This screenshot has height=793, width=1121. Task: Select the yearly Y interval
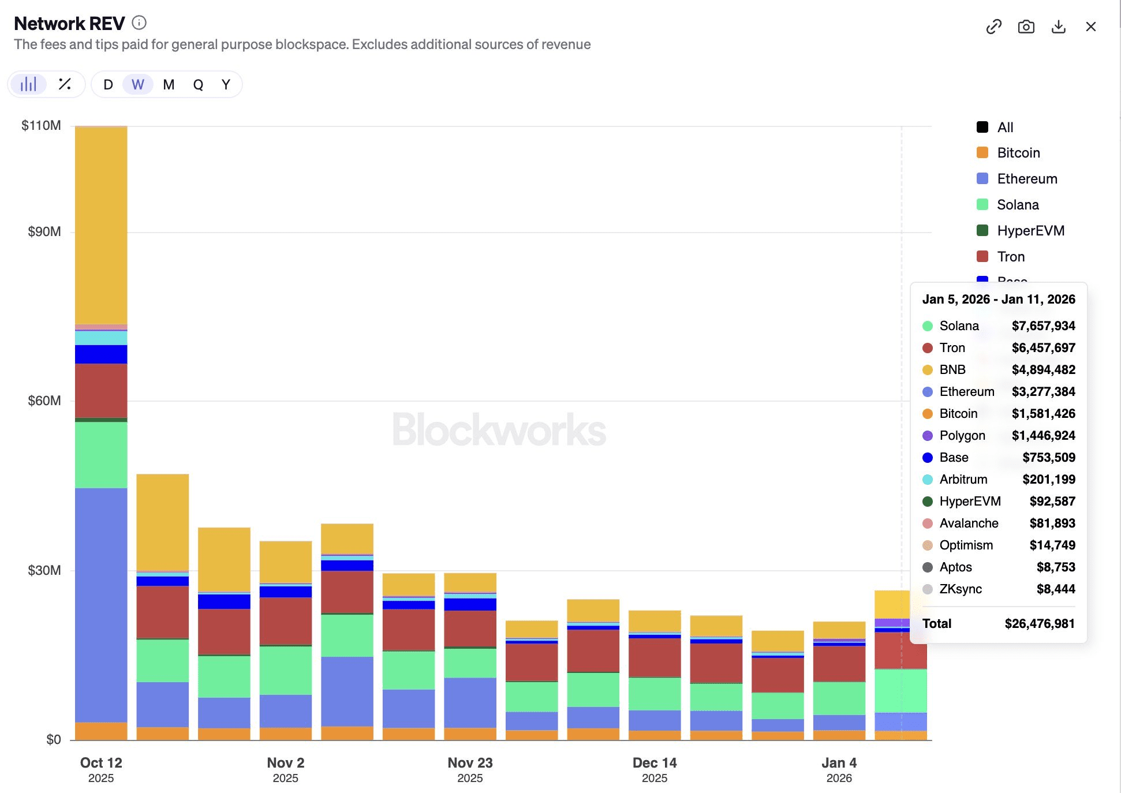[x=226, y=85]
